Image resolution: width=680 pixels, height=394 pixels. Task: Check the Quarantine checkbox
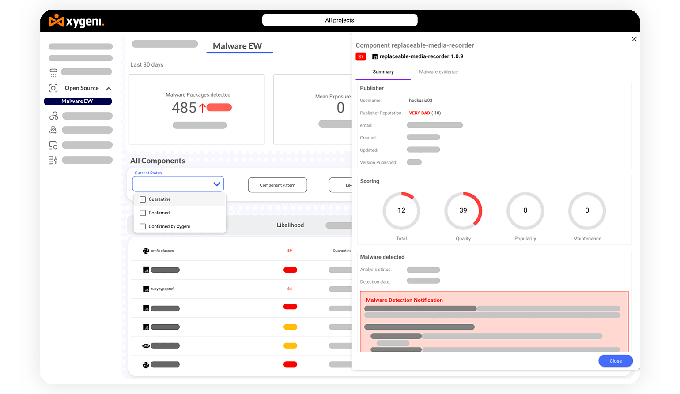(143, 199)
